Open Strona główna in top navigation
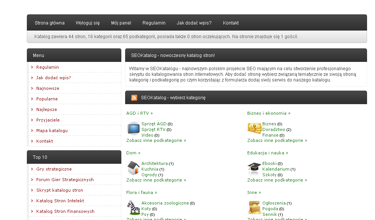375x220 pixels. click(x=50, y=23)
